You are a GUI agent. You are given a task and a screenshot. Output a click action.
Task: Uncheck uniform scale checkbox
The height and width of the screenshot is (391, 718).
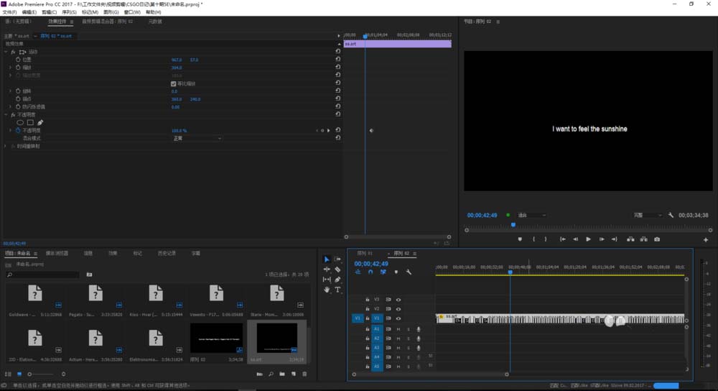174,84
